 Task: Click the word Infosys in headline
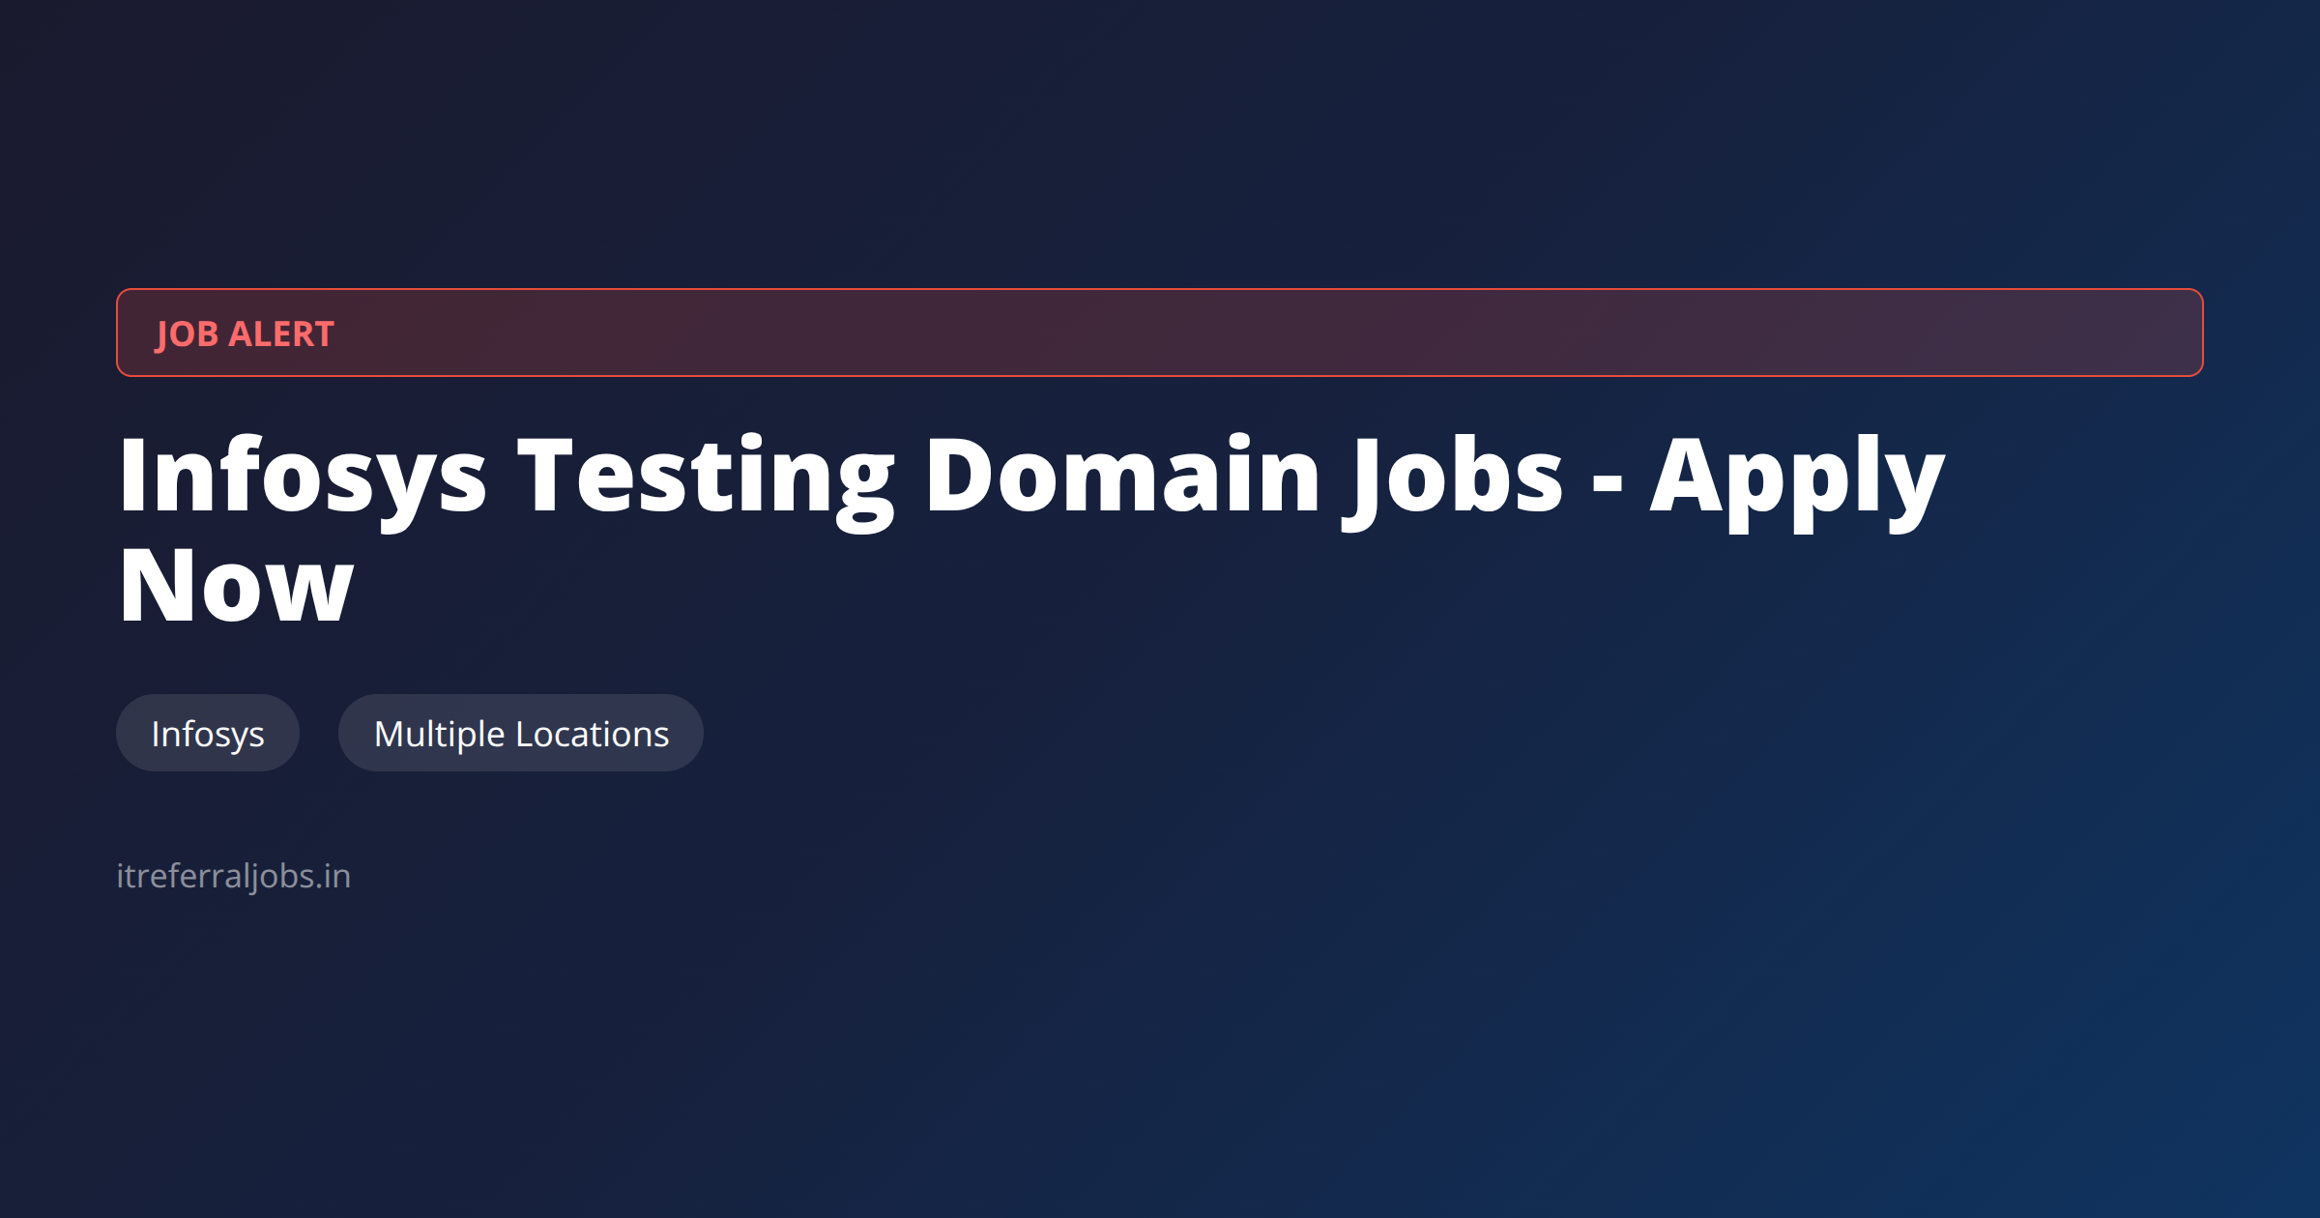(x=303, y=476)
